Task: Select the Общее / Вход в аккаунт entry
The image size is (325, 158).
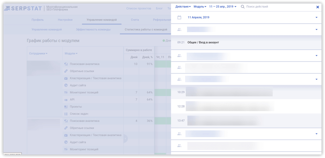Action: pos(203,42)
